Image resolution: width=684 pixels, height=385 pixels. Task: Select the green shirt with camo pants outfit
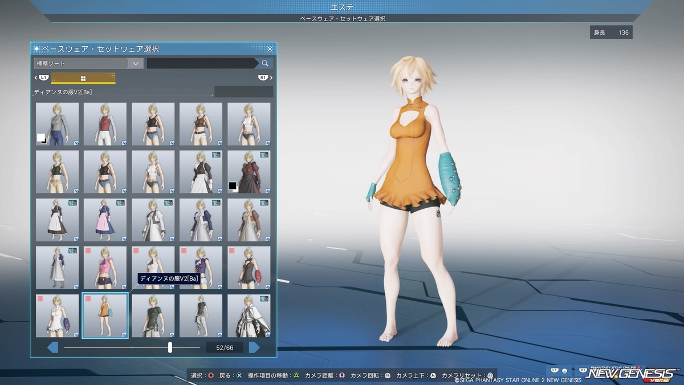pos(201,315)
